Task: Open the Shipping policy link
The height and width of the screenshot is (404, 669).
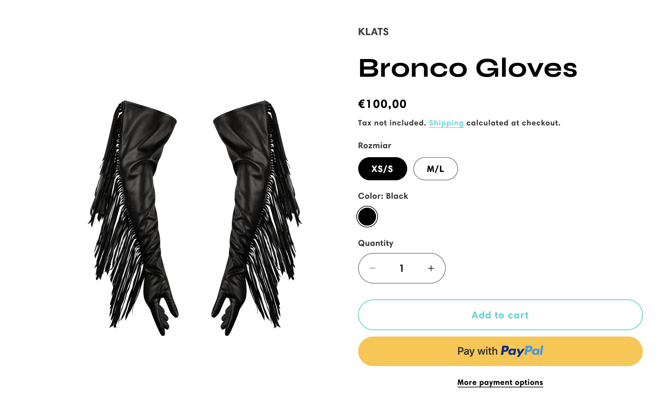Action: 446,123
